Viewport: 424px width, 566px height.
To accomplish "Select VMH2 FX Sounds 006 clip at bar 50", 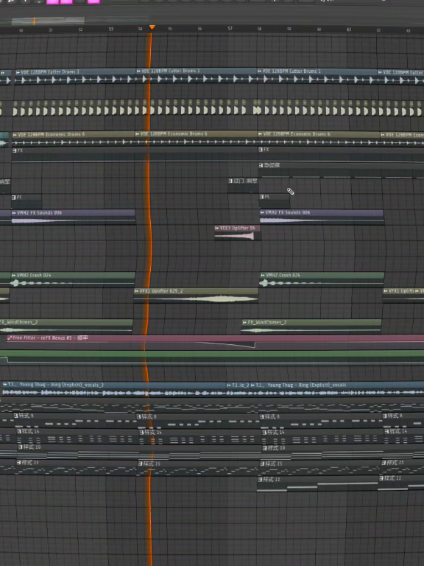I will pyautogui.click(x=74, y=217).
